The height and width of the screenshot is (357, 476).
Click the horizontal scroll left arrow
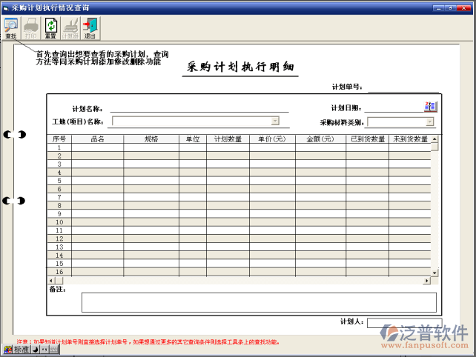click(51, 281)
